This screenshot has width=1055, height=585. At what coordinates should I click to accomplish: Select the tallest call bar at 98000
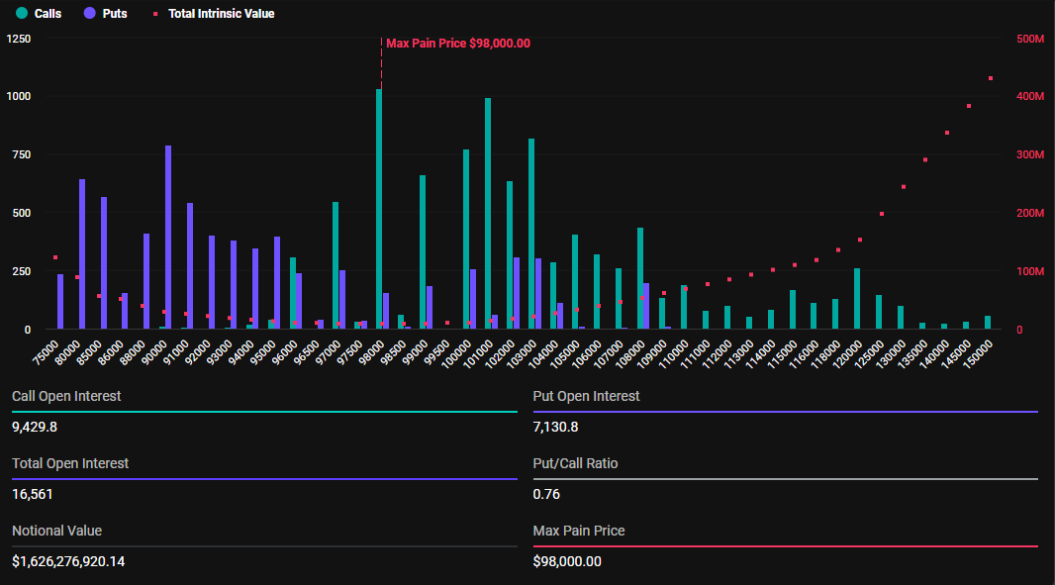tap(379, 208)
